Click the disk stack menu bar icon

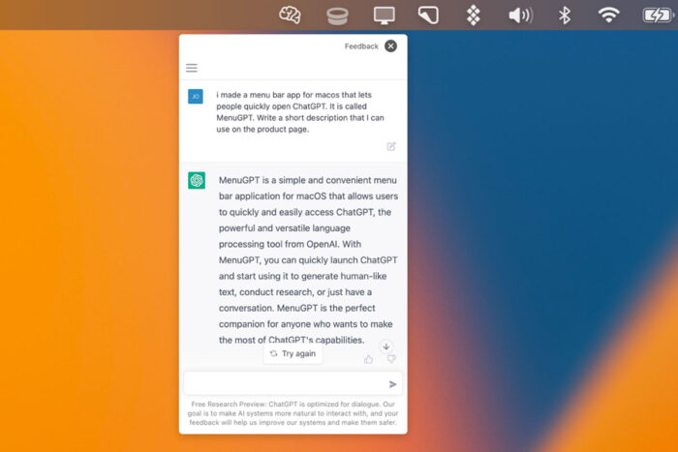337,16
